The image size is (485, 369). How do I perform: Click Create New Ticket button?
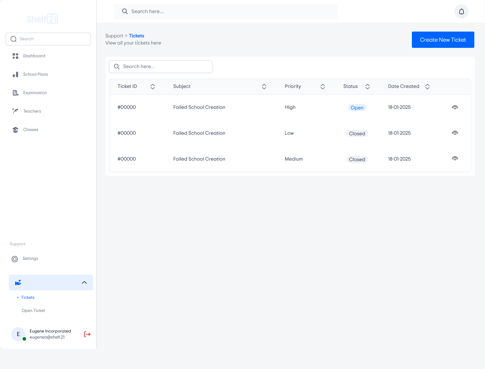443,40
